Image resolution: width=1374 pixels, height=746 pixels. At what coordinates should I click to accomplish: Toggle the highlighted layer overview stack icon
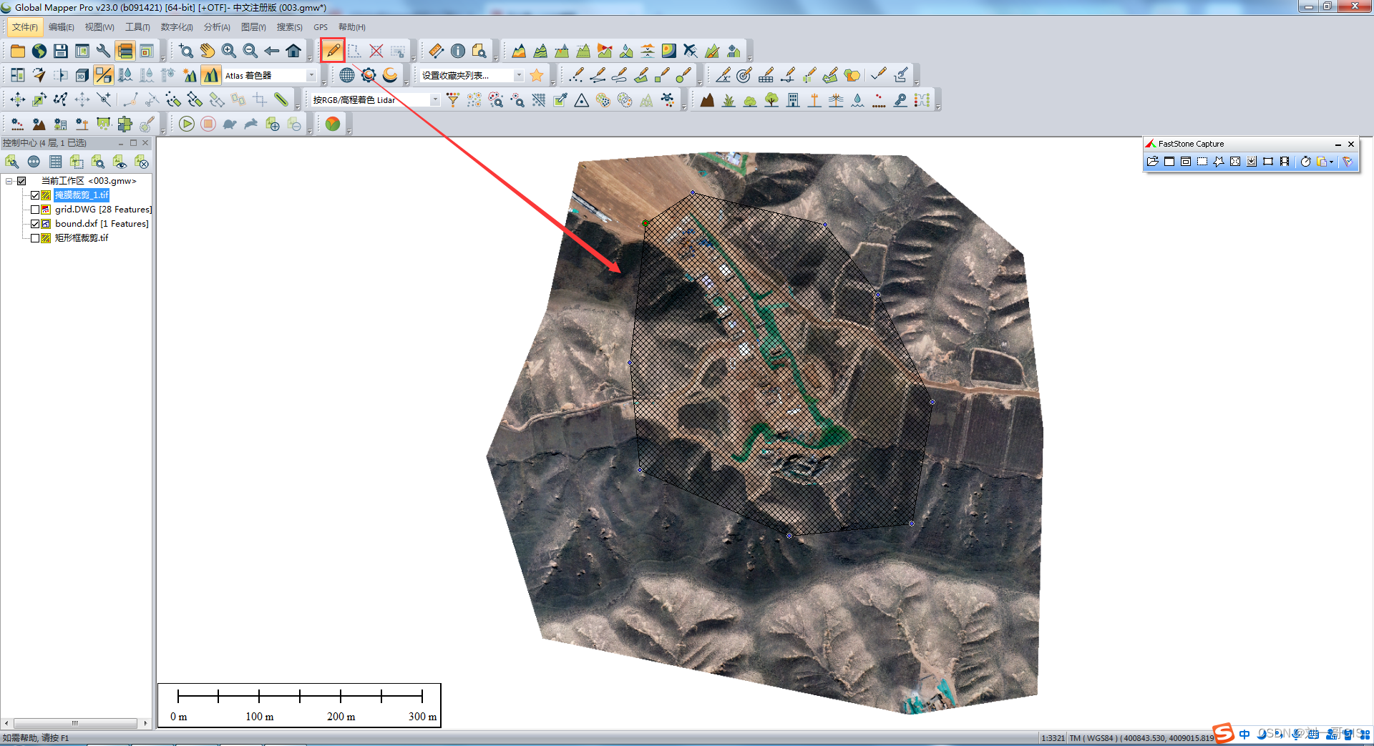click(125, 51)
